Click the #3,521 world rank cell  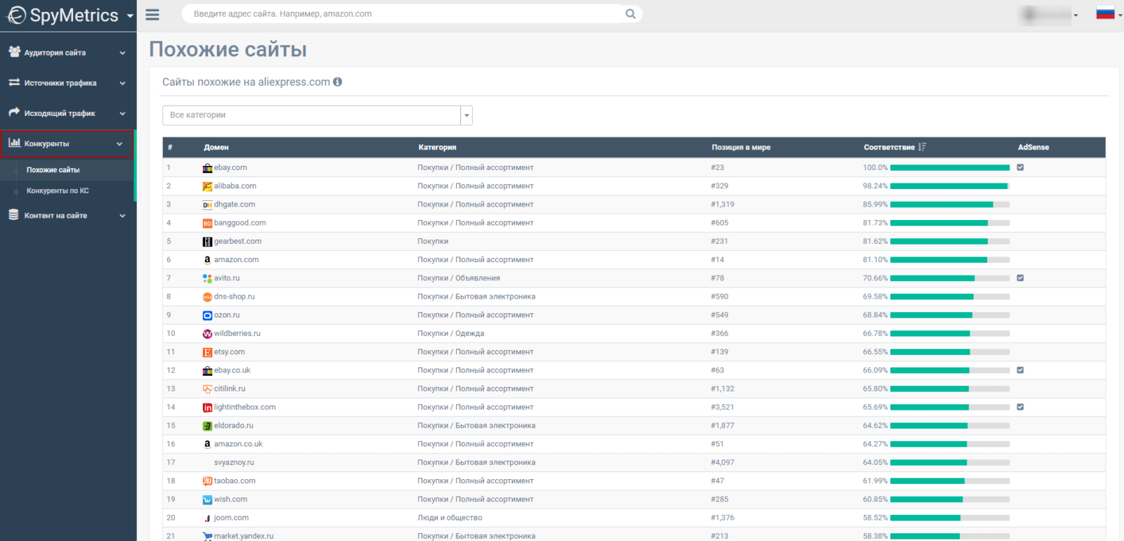(722, 408)
